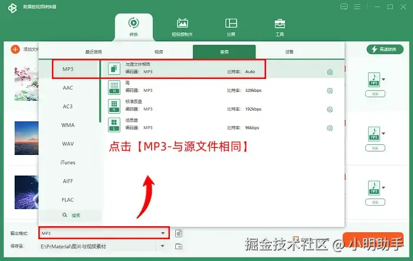Expand first file's format dropdown arrow
The image size is (413, 261).
(383, 79)
